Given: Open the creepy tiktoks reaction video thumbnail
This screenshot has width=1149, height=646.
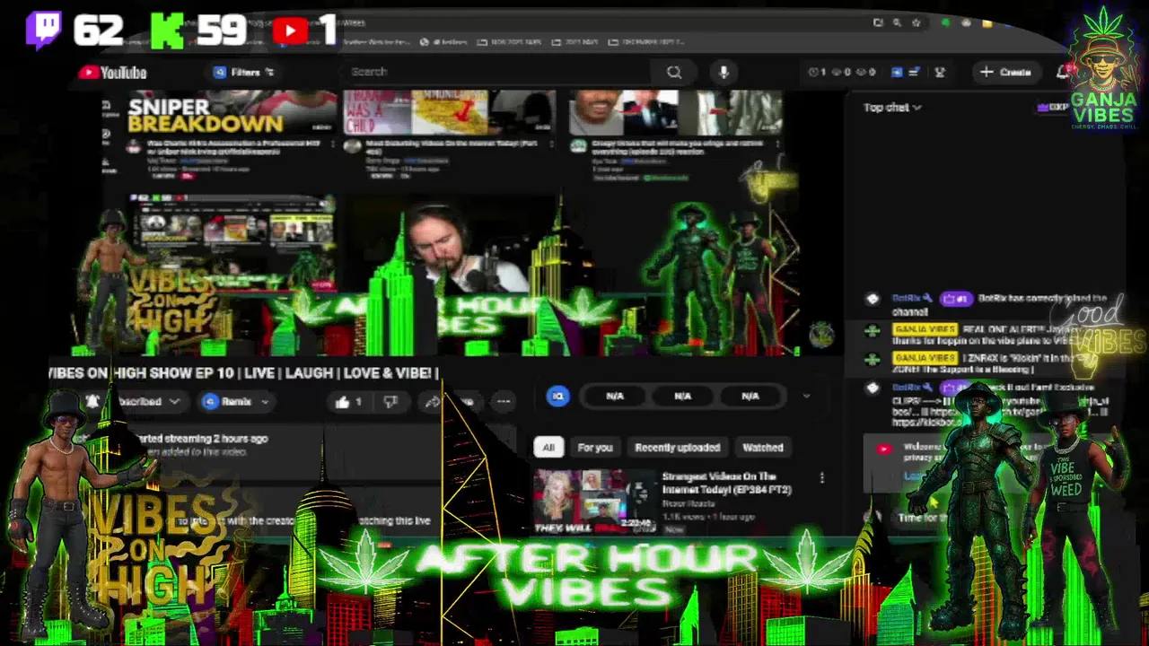Looking at the screenshot, I should [x=675, y=113].
